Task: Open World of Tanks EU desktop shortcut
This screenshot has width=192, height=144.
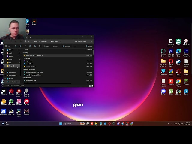Action: pyautogui.click(x=26, y=93)
